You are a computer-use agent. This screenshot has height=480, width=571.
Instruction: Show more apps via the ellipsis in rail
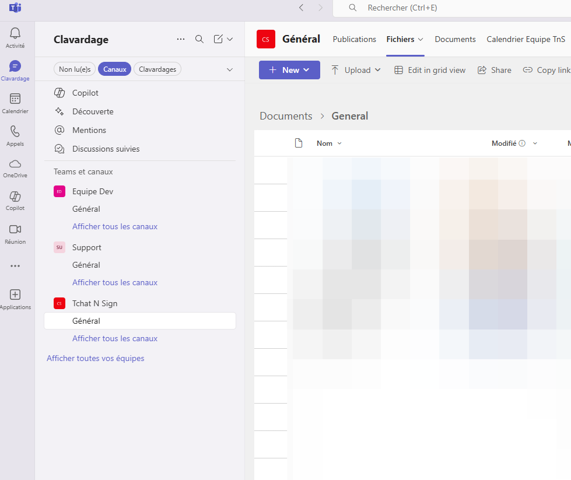15,266
